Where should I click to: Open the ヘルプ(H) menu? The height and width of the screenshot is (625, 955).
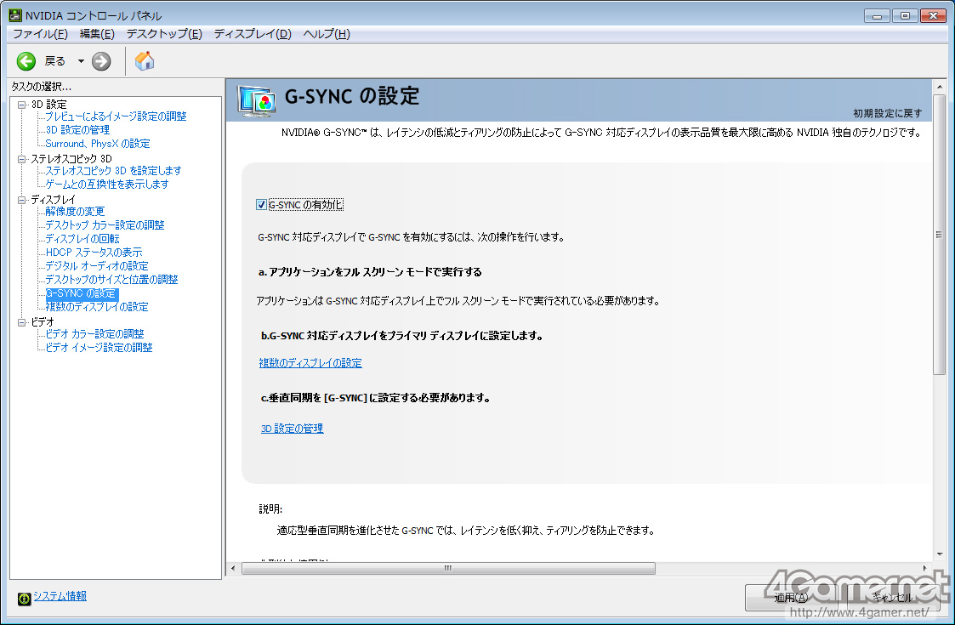pos(327,34)
